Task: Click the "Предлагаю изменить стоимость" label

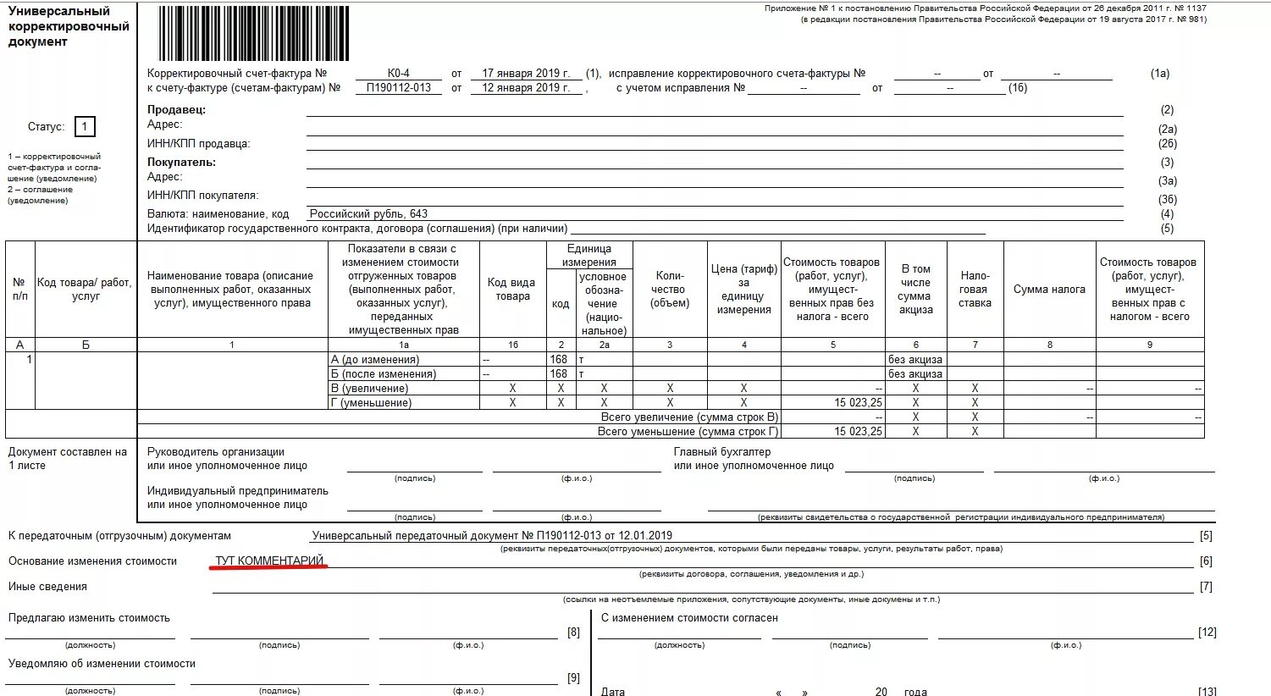Action: (x=89, y=618)
